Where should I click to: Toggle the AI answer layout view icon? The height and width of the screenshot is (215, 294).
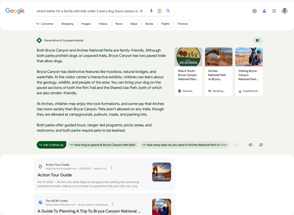[258, 40]
